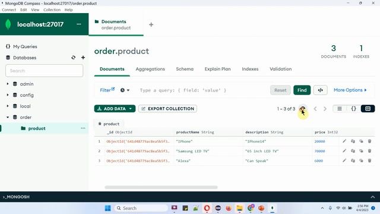Expand the admin database
Image resolution: width=380 pixels, height=214 pixels.
(8, 84)
